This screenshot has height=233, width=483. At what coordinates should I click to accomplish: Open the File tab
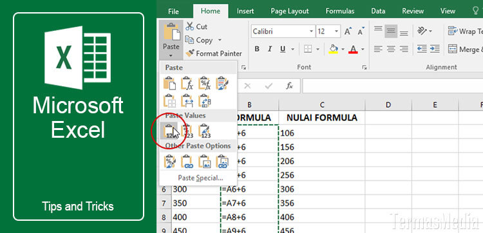point(173,12)
